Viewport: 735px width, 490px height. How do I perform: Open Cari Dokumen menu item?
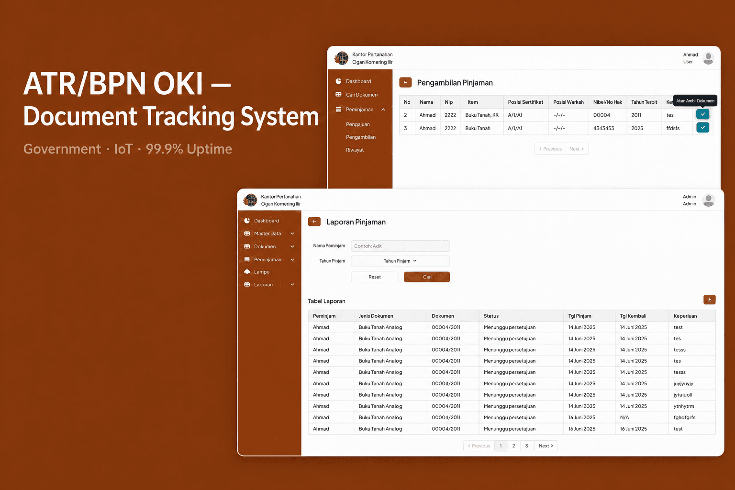coord(361,95)
